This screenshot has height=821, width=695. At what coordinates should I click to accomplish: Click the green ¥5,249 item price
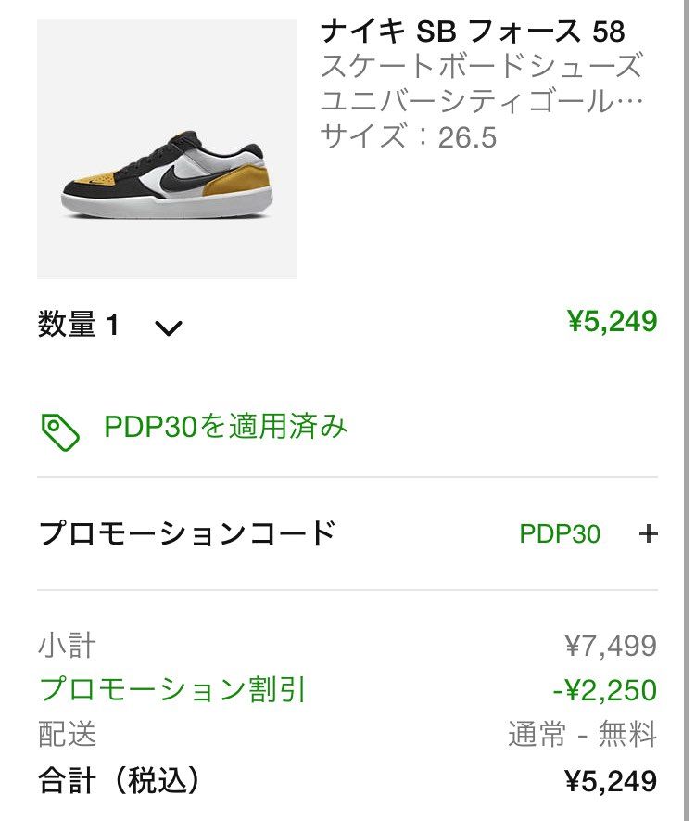(612, 322)
